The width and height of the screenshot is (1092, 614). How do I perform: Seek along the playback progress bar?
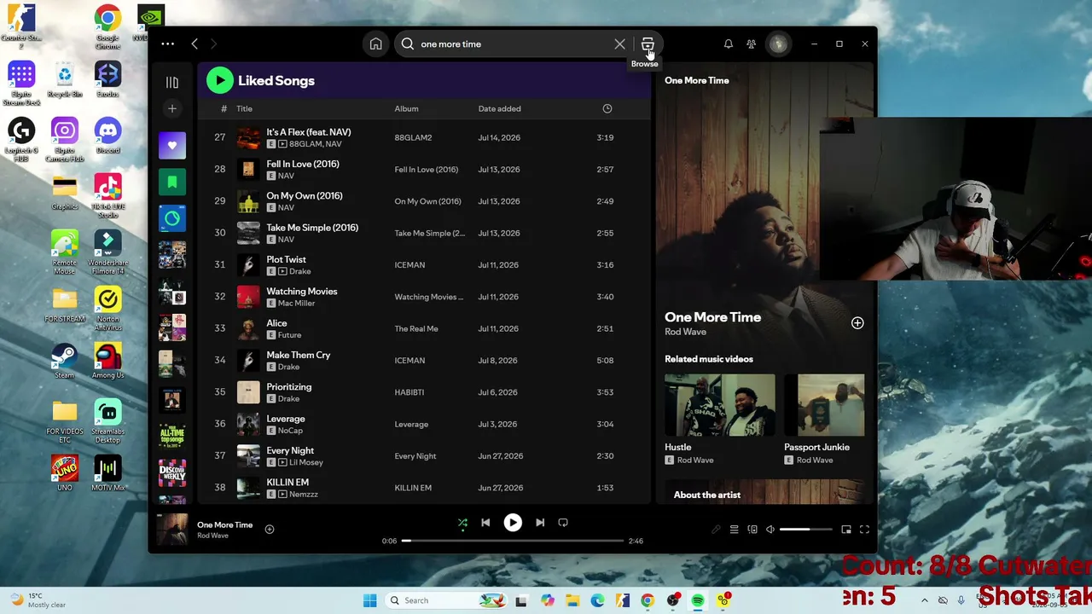[513, 541]
